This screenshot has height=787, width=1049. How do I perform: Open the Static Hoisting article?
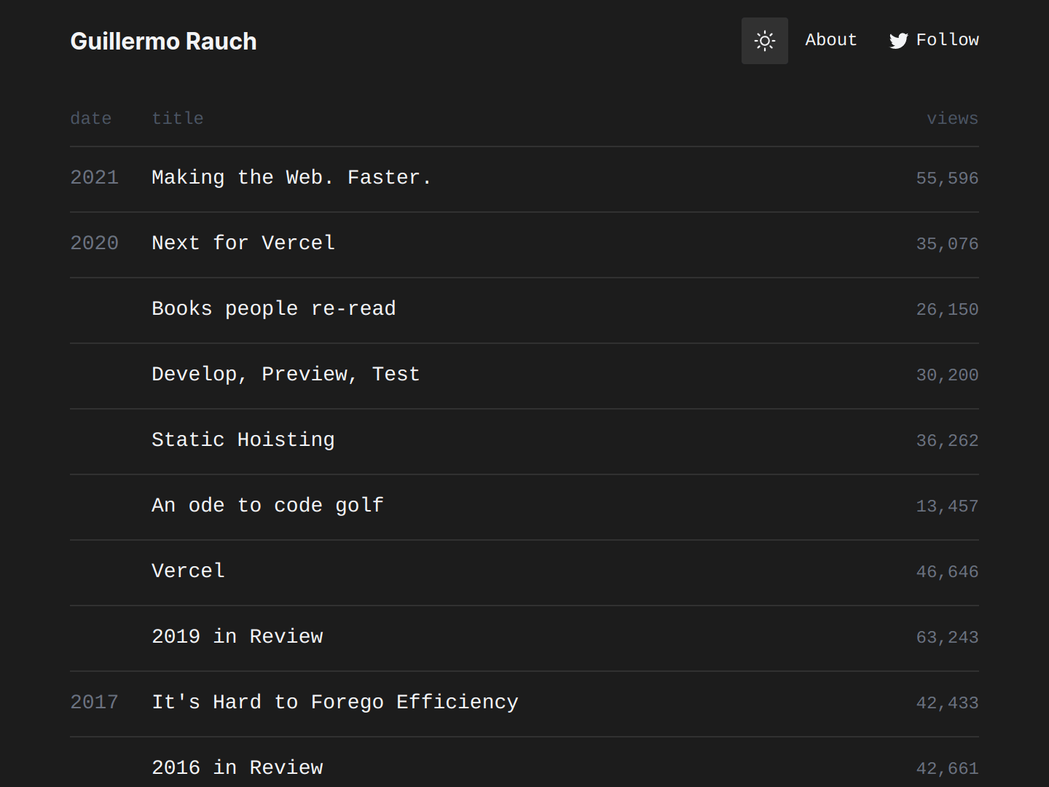click(243, 440)
